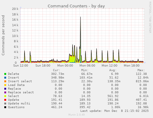Click the tallest spike peak near 17k
Viewport: 153px width, 118px height.
(x=80, y=17)
